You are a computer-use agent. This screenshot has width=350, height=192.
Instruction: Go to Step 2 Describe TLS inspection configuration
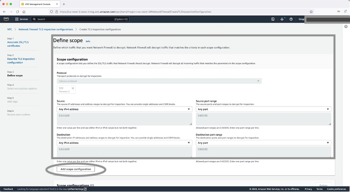coord(21,60)
